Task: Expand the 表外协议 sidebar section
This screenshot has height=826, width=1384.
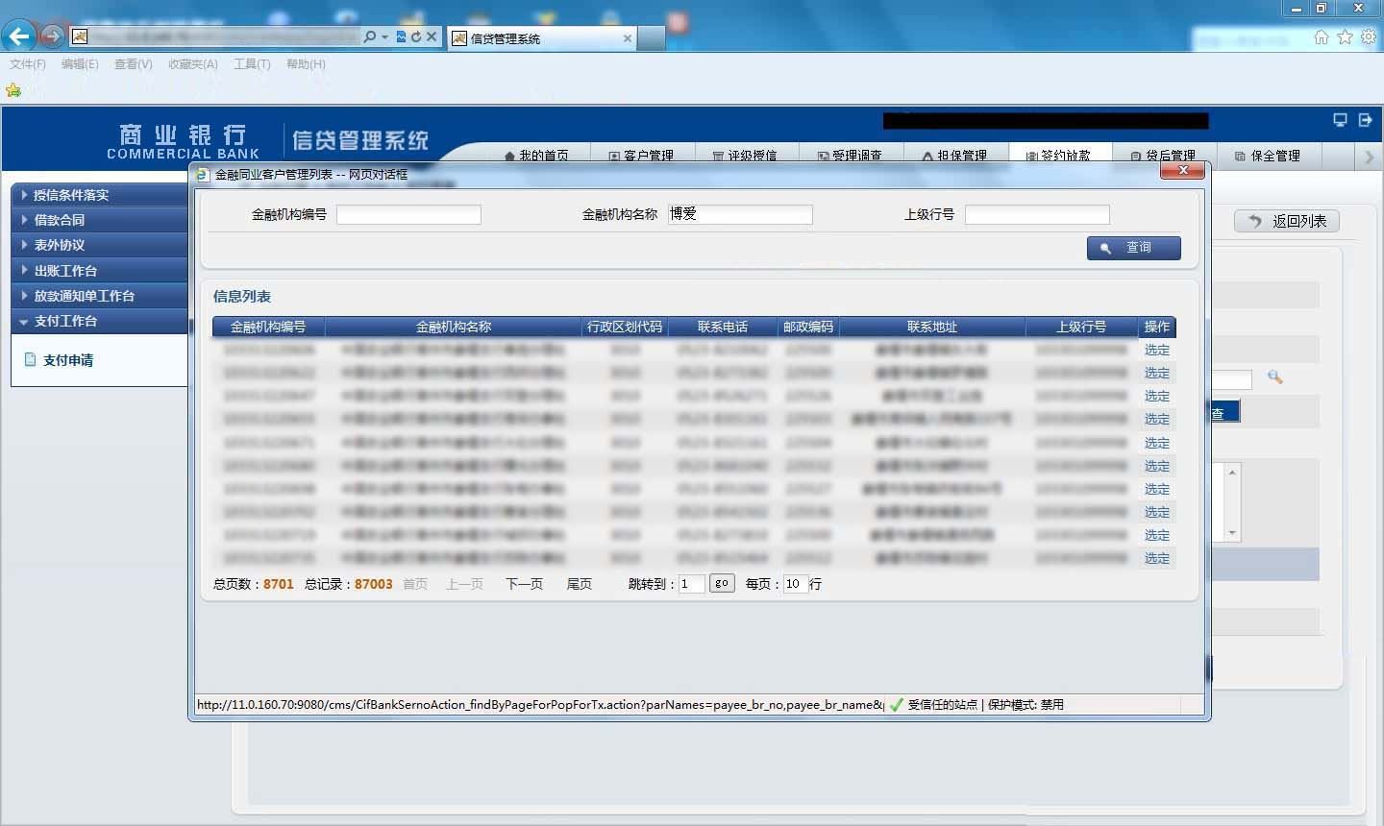Action: click(100, 245)
